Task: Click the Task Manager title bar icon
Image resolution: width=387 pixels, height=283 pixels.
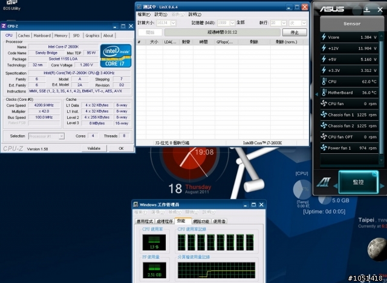Action: coord(135,205)
